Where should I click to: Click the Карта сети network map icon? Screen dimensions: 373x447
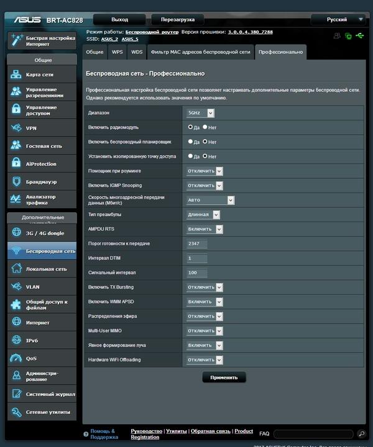16,74
